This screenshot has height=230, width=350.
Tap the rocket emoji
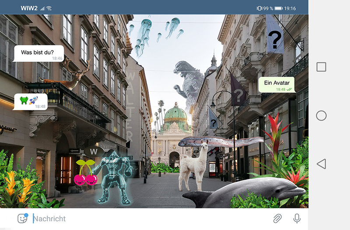click(34, 100)
